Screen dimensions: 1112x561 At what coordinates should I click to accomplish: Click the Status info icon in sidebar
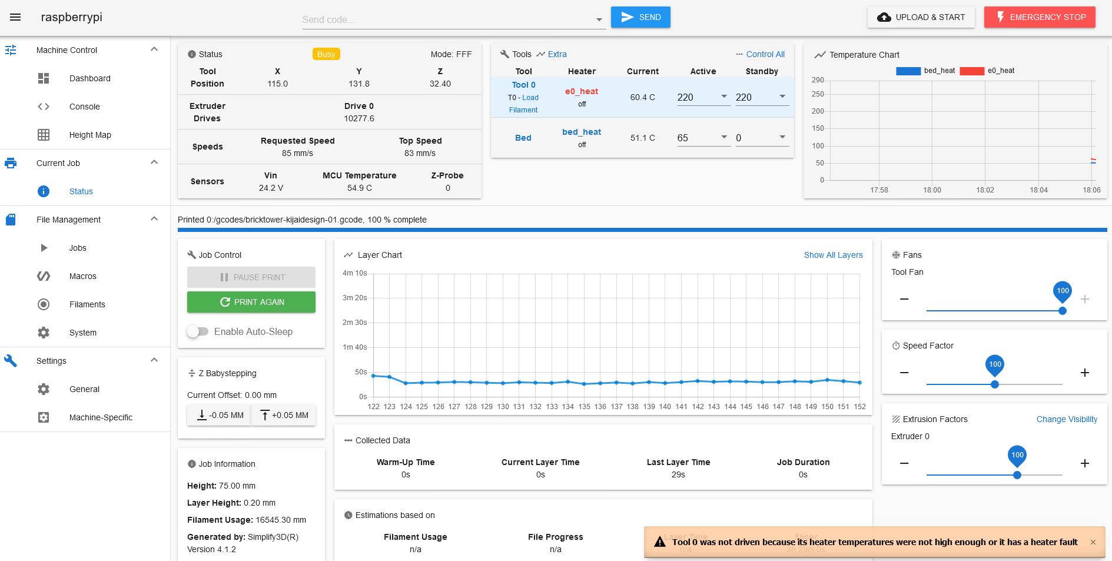pyautogui.click(x=44, y=191)
